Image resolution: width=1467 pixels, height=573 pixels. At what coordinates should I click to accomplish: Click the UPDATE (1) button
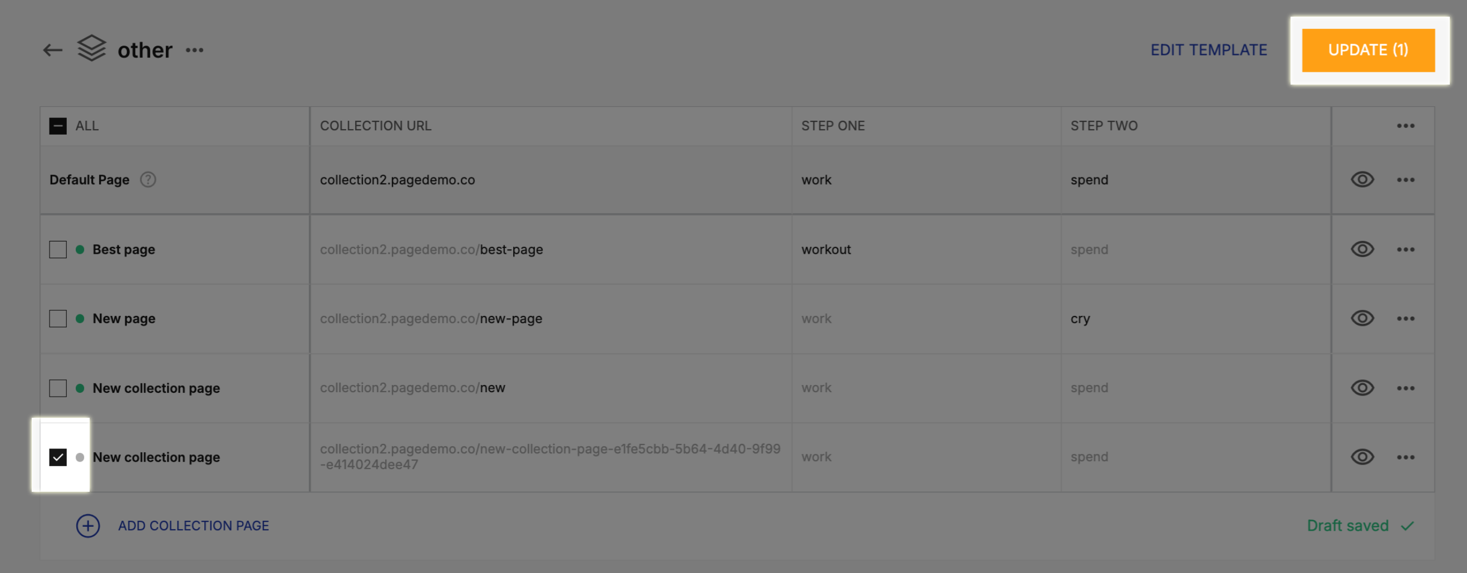(x=1368, y=50)
